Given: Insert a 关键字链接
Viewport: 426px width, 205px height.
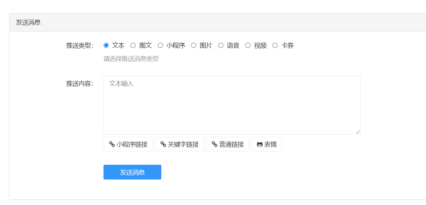Looking at the screenshot, I should point(179,144).
